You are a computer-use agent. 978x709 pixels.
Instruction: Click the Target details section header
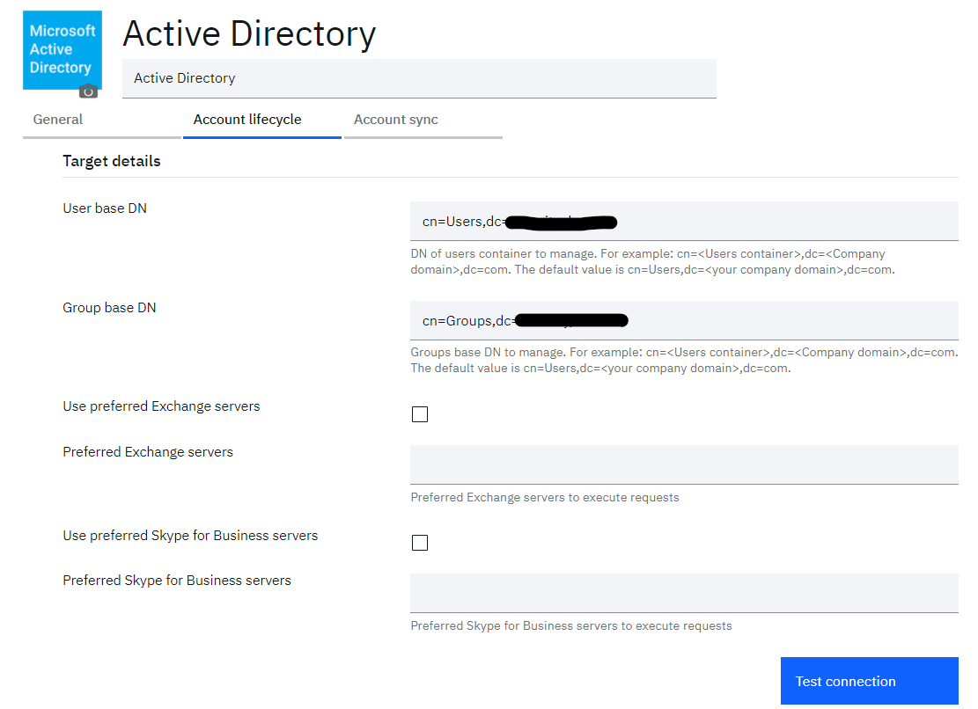coord(112,161)
